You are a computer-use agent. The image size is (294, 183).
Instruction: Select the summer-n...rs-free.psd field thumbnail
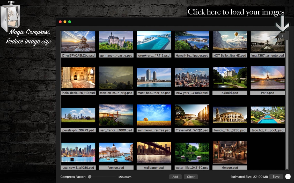(x=154, y=115)
